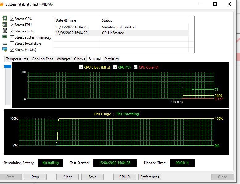The height and width of the screenshot is (184, 240).
Task: Uncheck the Stress FPU checkbox
Action: (x=12, y=25)
